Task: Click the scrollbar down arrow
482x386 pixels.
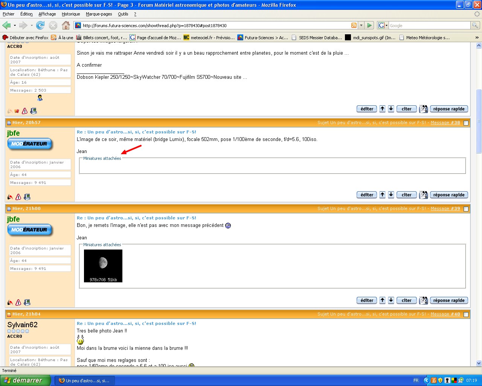Action: tap(479, 363)
